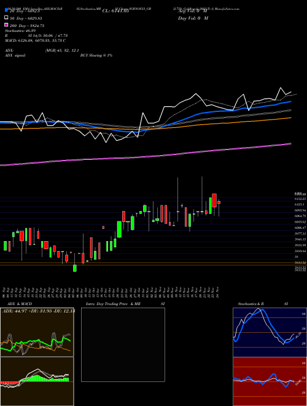
Task: Open the blue Stochastics chart panel
Action: [270, 332]
